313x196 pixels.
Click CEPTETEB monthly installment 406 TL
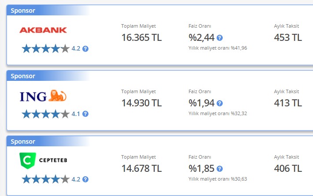click(x=288, y=168)
